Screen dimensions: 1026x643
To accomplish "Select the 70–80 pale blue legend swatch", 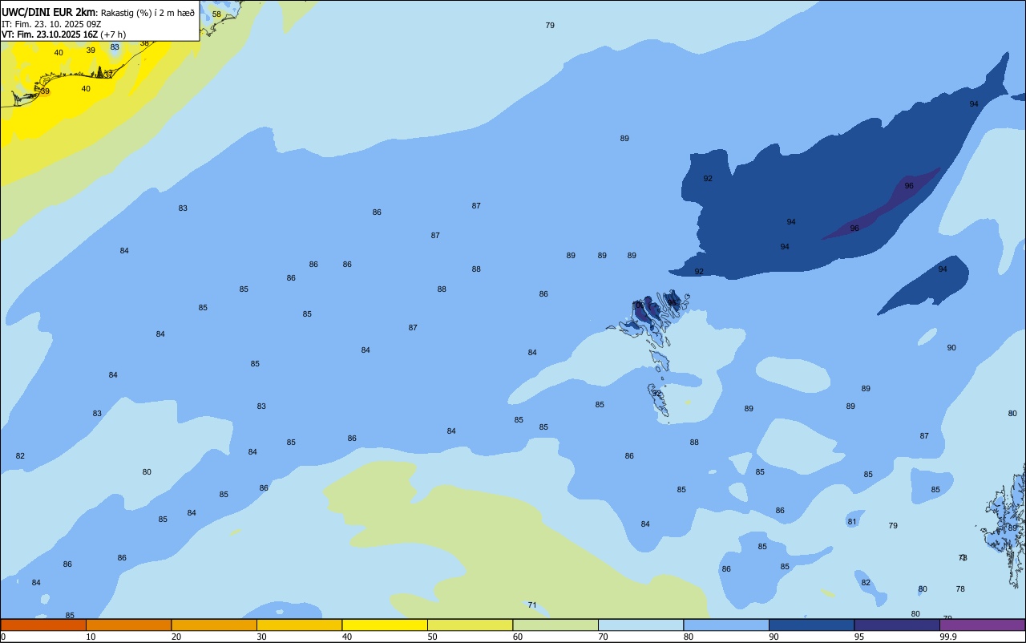I will 640,625.
